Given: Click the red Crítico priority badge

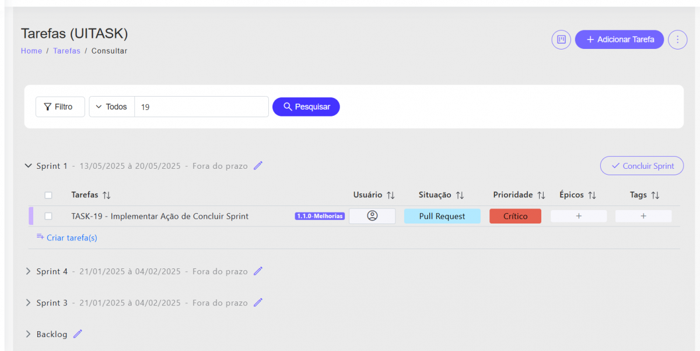Looking at the screenshot, I should (515, 216).
